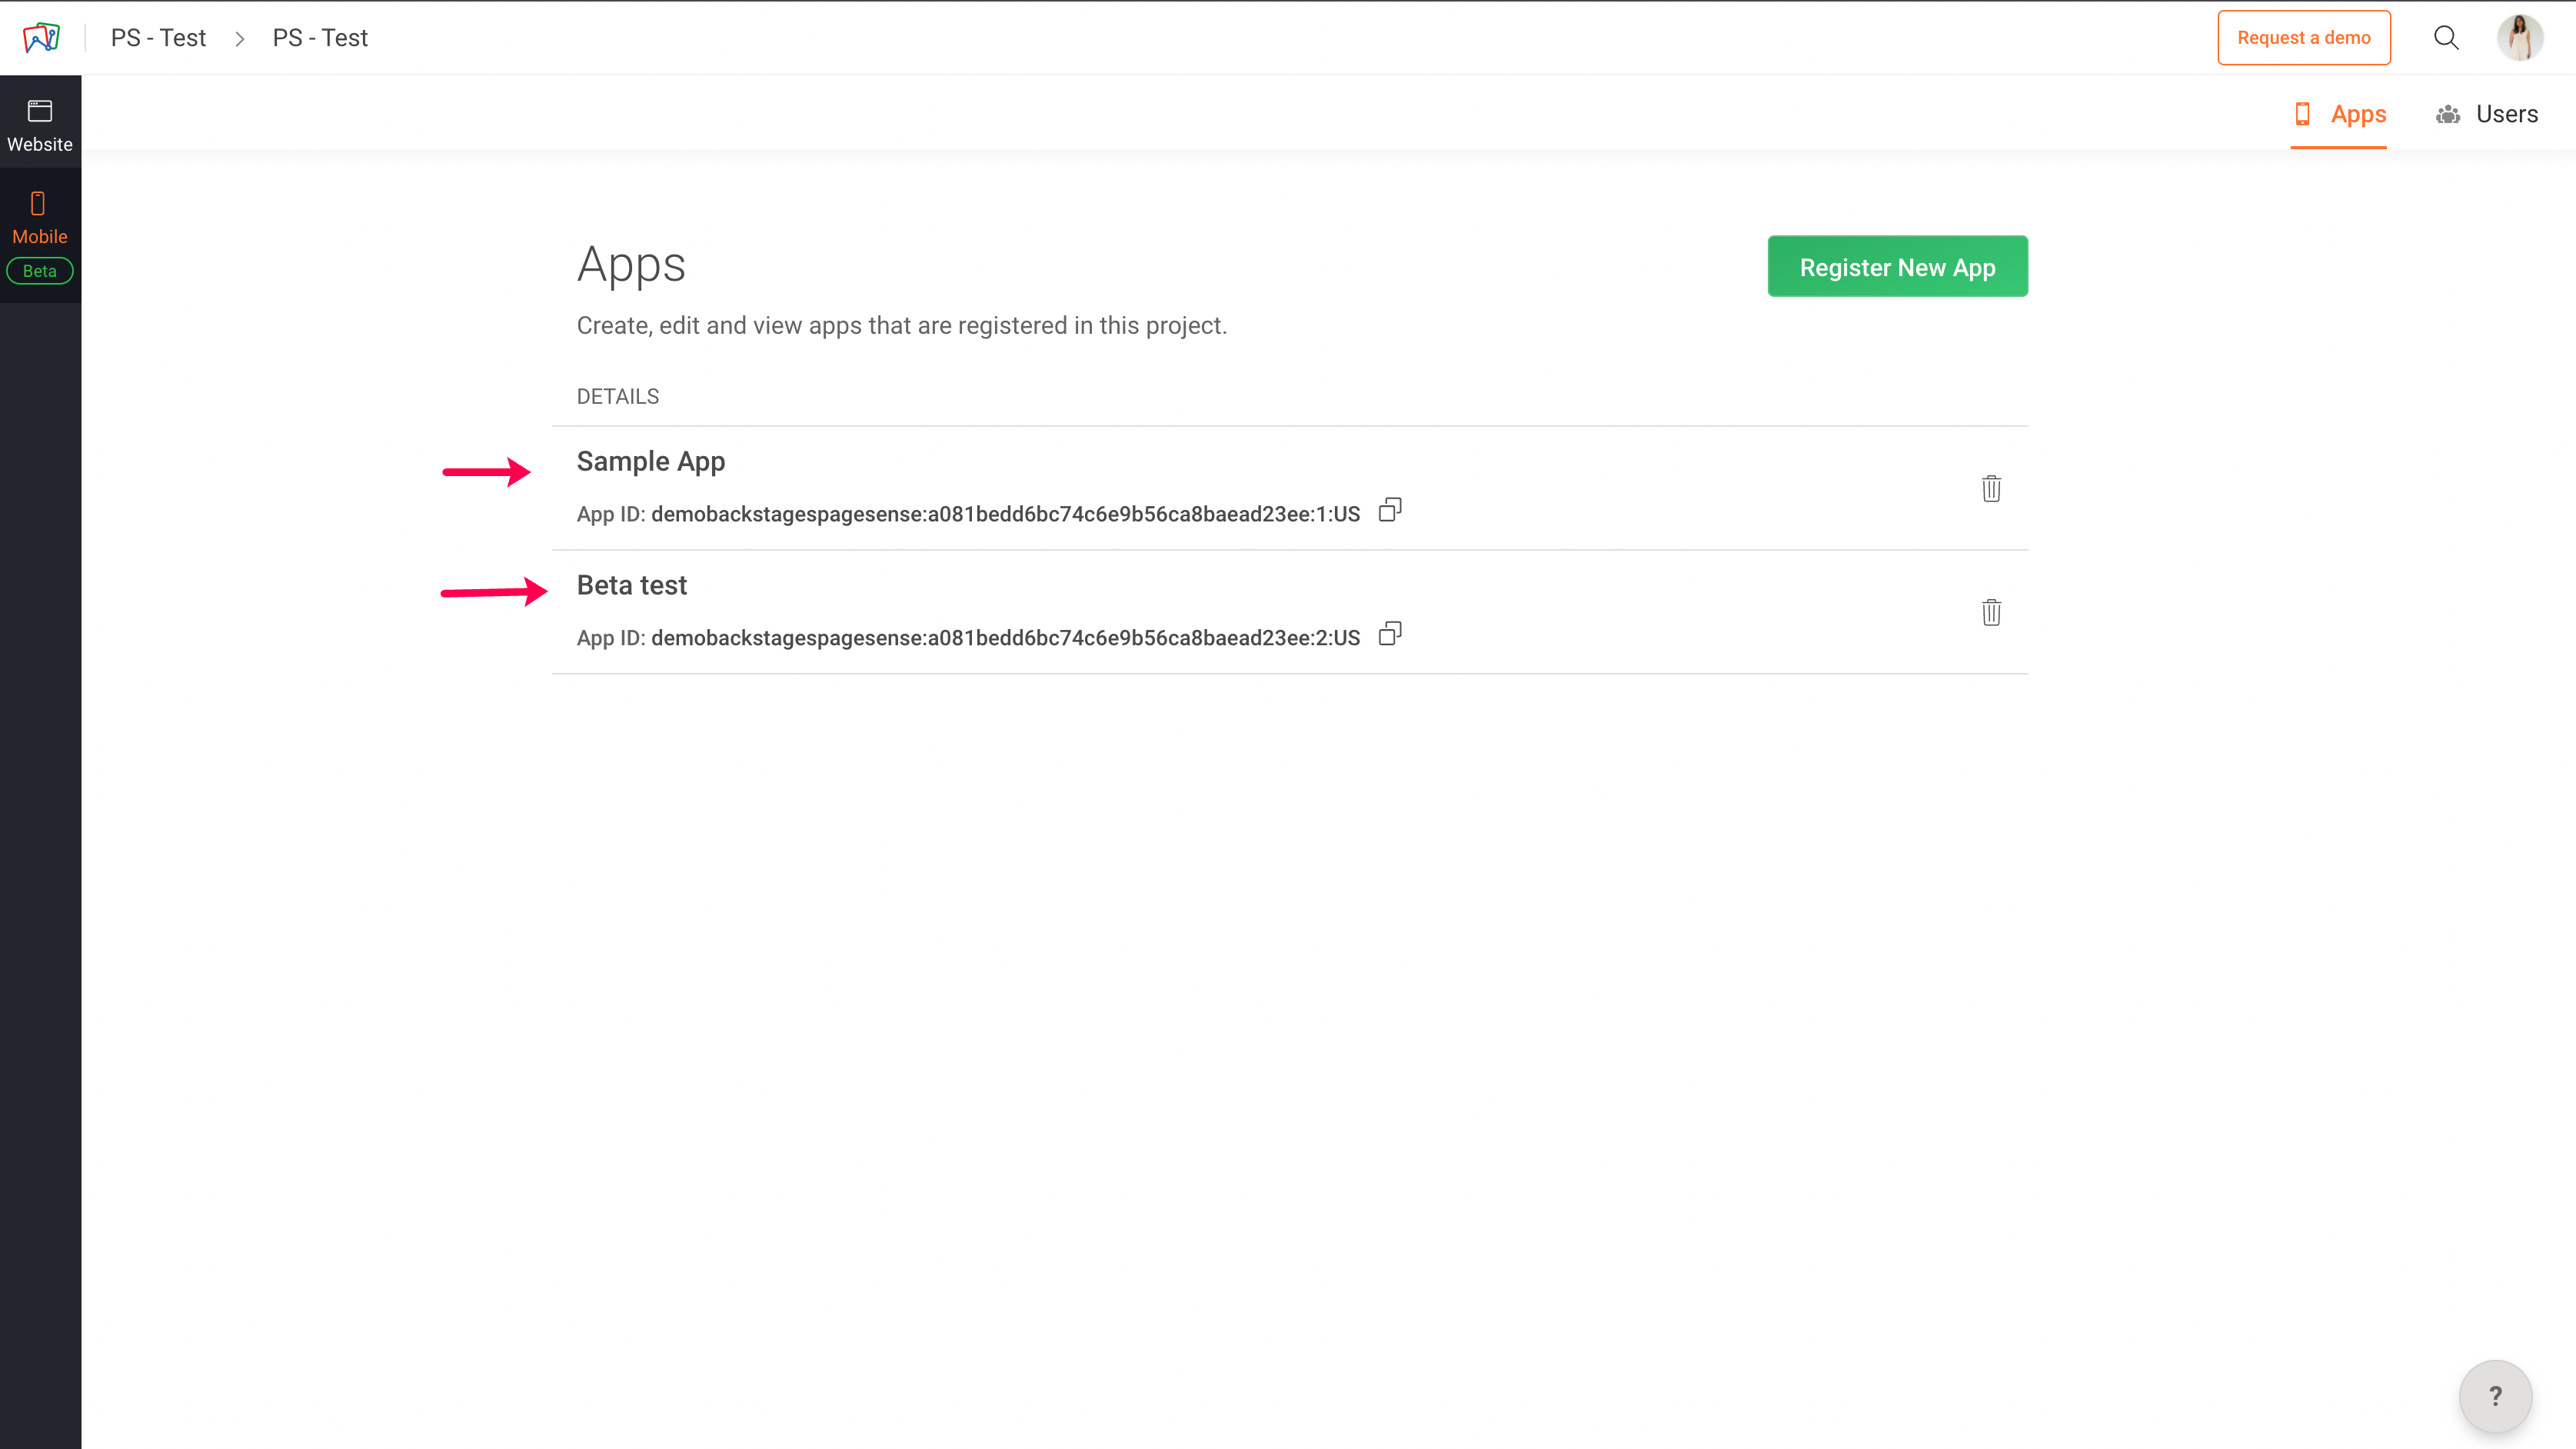2576x1449 pixels.
Task: Open the Website section in sidebar
Action: click(40, 125)
